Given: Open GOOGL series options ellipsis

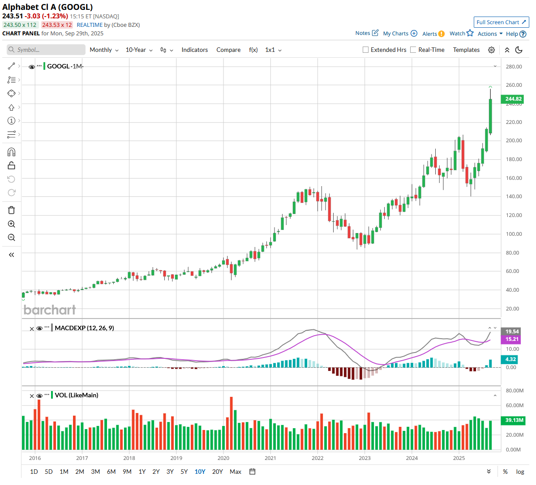Looking at the screenshot, I should click(39, 66).
